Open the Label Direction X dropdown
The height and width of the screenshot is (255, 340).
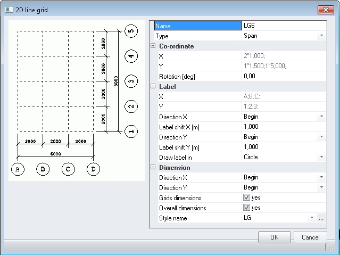click(321, 117)
